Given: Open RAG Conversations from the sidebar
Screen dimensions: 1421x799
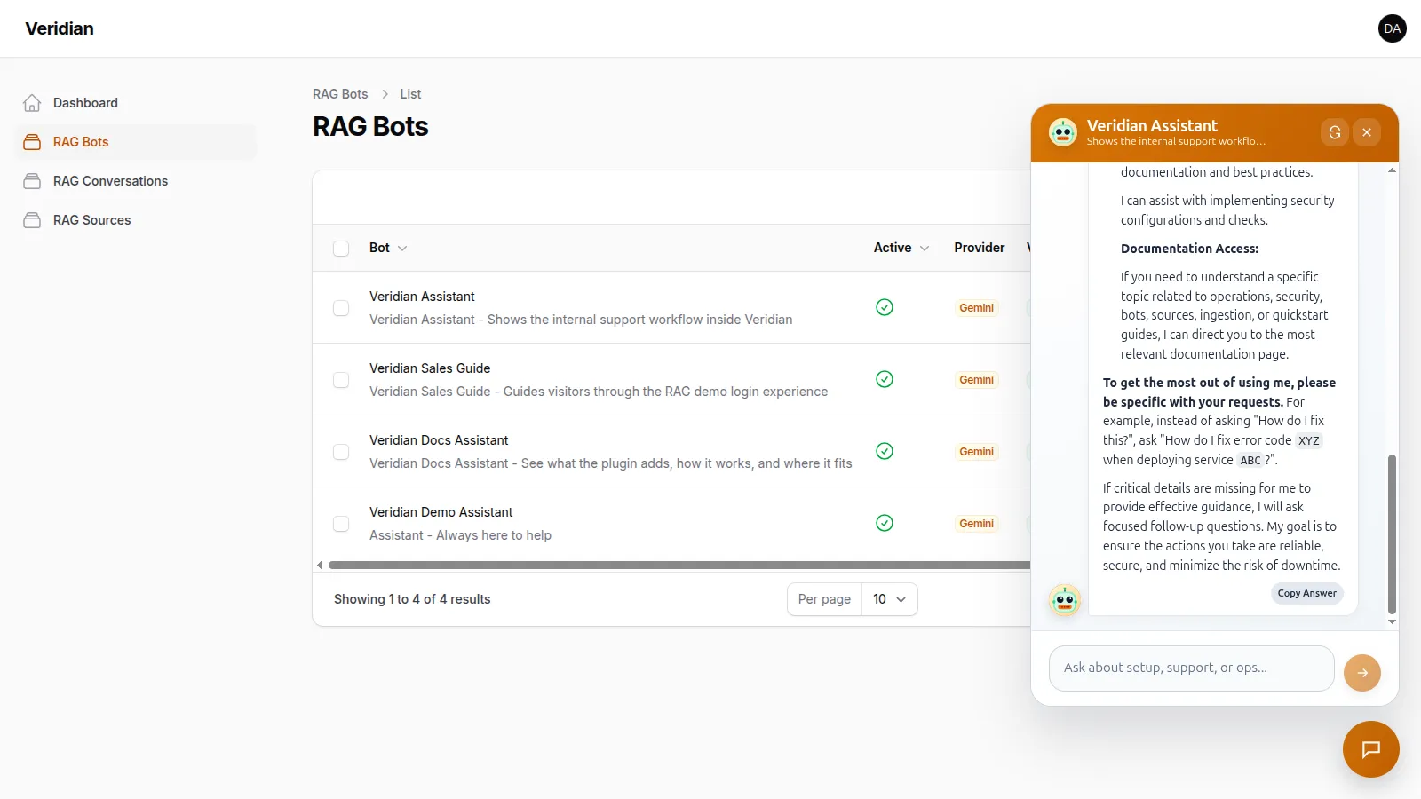Looking at the screenshot, I should [x=135, y=181].
